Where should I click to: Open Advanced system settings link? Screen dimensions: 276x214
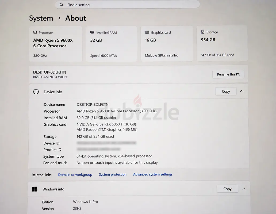(x=153, y=174)
